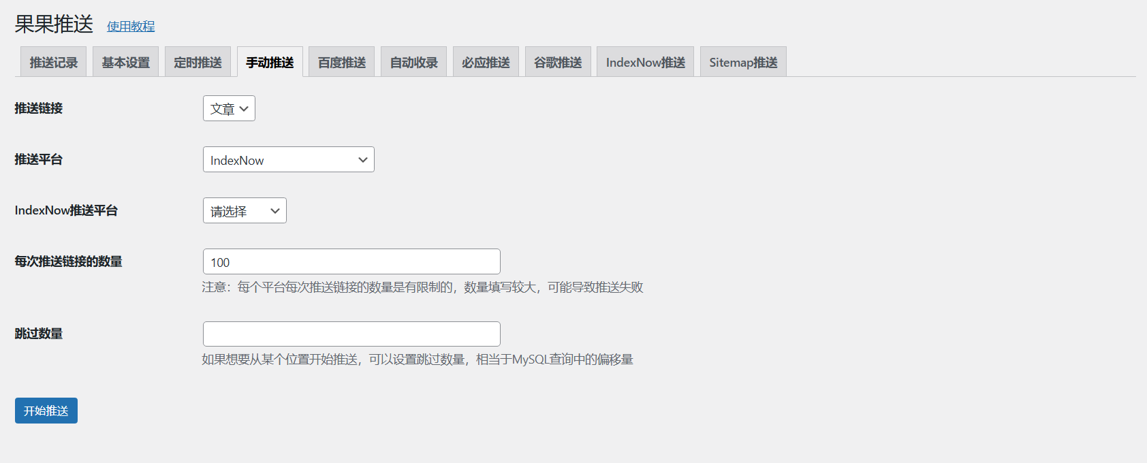This screenshot has height=463, width=1147.
Task: Click the 注意 hint about link quantity limits
Action: pos(422,287)
